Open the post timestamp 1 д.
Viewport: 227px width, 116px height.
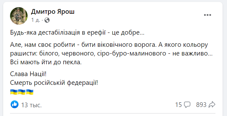tap(36, 20)
